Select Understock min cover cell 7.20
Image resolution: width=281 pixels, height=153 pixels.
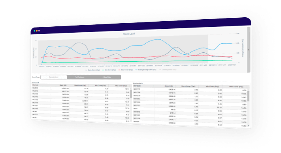click(x=220, y=97)
